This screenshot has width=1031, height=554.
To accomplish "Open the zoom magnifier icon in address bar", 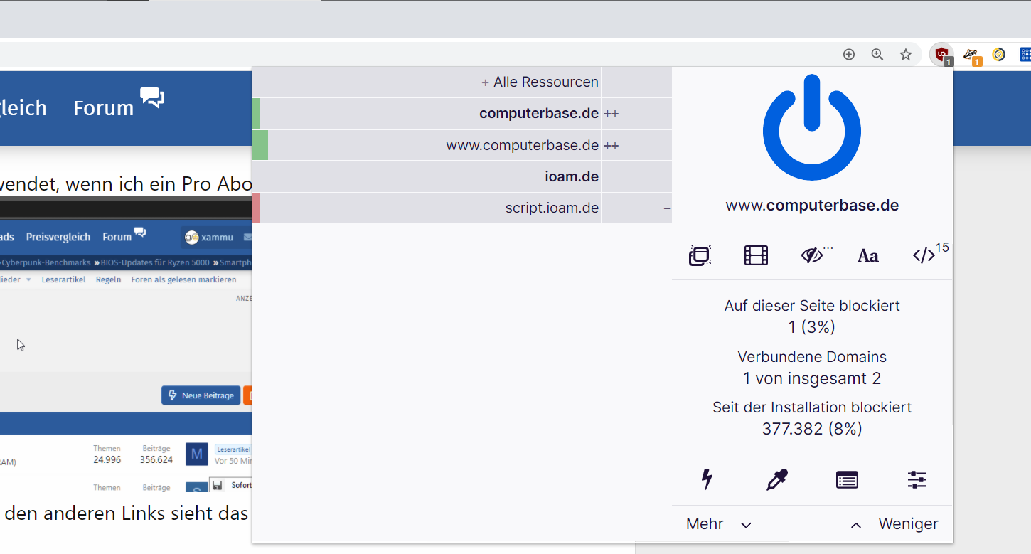I will click(x=877, y=55).
